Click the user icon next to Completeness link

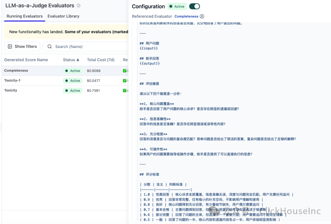pyautogui.click(x=202, y=16)
